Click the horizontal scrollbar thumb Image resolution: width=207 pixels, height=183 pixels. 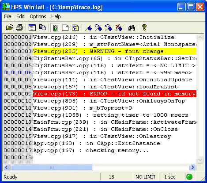(x=52, y=168)
